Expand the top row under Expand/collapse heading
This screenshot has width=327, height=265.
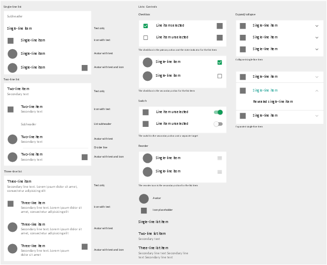coord(317,26)
